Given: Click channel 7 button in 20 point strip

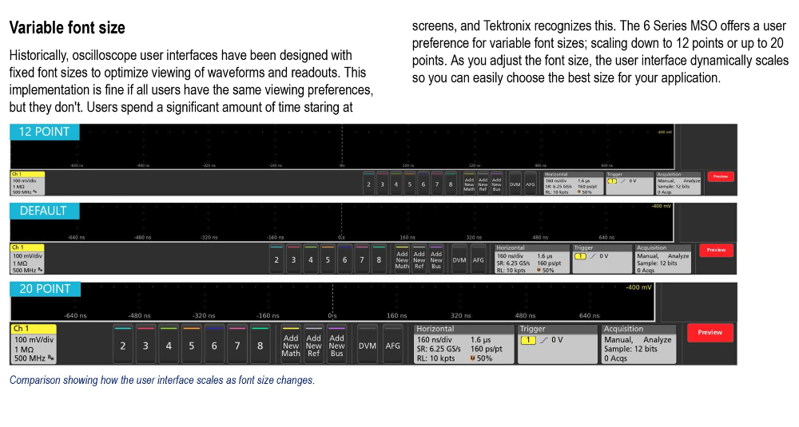Looking at the screenshot, I should coord(237,345).
